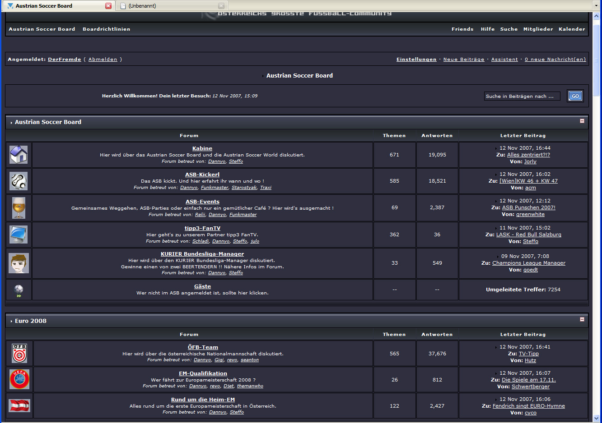Image resolution: width=602 pixels, height=423 pixels.
Task: Click the search in posts input field
Action: click(x=522, y=96)
